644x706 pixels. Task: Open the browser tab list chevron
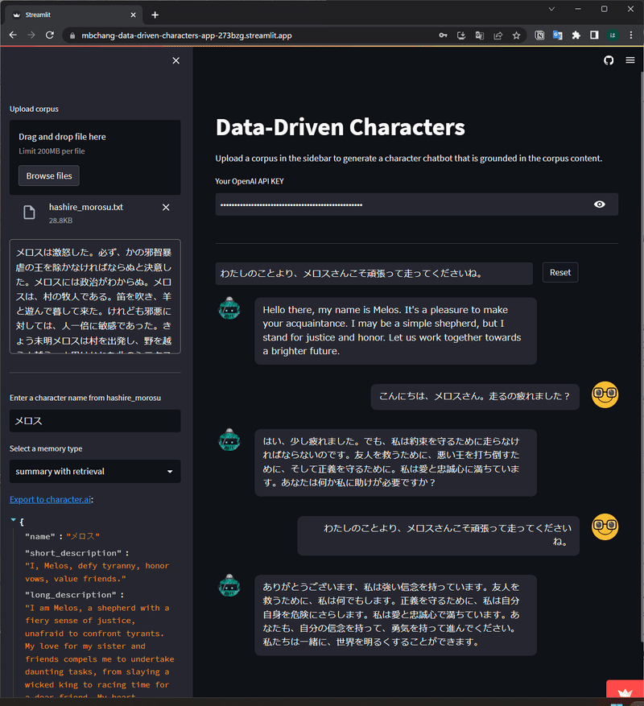tap(551, 9)
